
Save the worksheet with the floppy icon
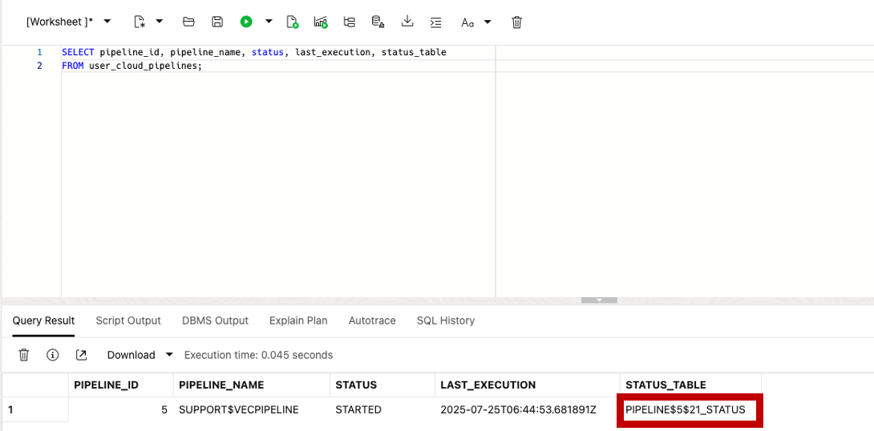pos(217,22)
